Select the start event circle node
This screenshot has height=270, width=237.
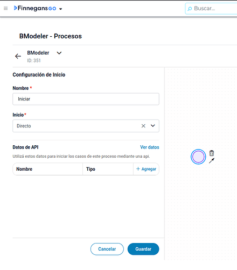coord(198,157)
